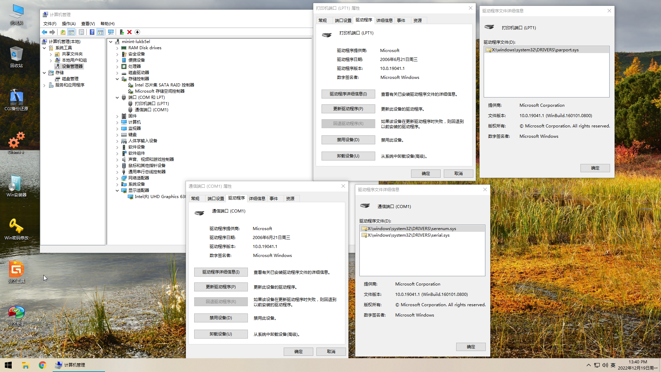Open Chrome from the taskbar

(42, 365)
